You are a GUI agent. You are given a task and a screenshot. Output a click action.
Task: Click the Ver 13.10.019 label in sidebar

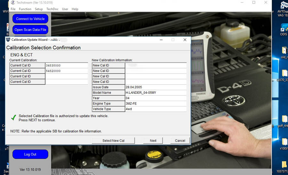pos(30,170)
